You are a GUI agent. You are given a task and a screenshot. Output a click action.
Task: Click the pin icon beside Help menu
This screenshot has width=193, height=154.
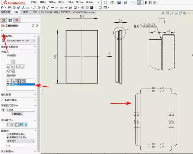point(99,2)
